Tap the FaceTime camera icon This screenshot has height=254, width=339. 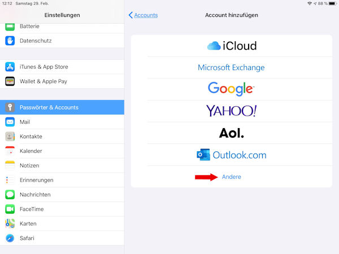pos(10,209)
